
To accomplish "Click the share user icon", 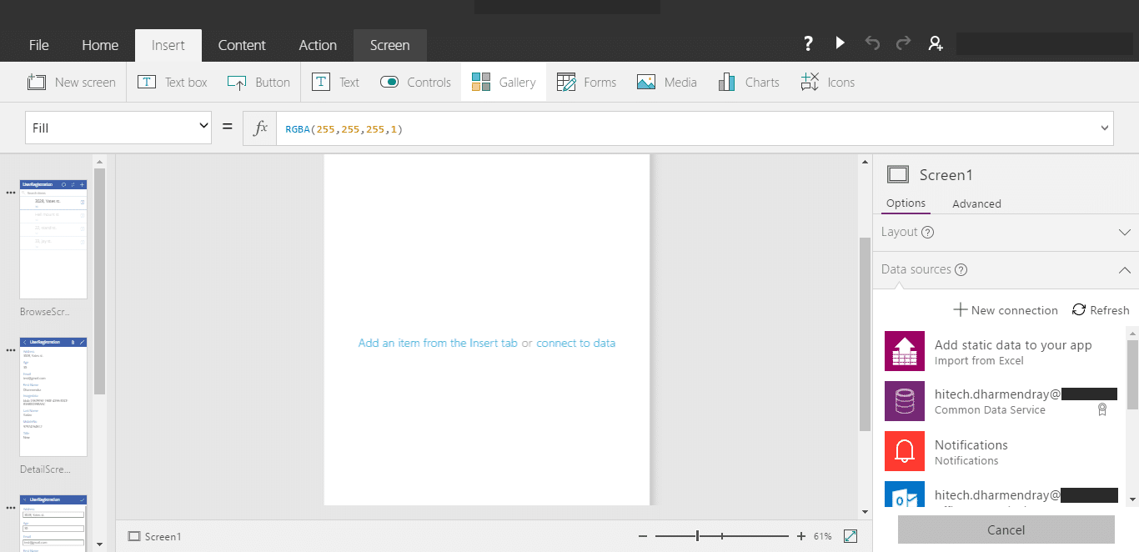I will (x=936, y=43).
